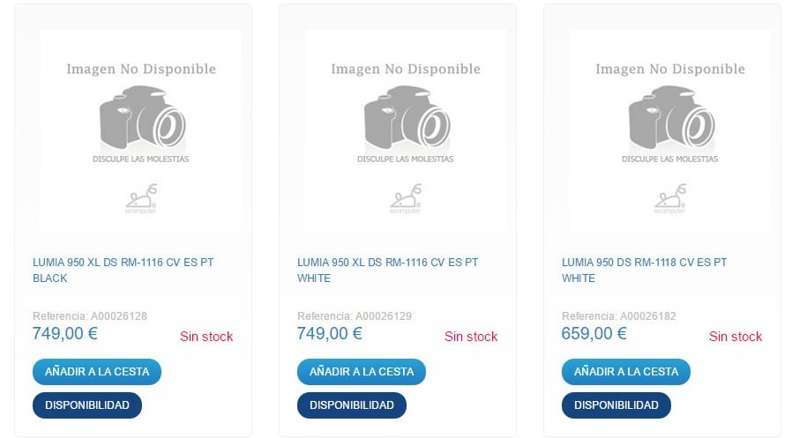Click the ecomputer mouse logo in second product card
The width and height of the screenshot is (807, 438).
(x=406, y=198)
